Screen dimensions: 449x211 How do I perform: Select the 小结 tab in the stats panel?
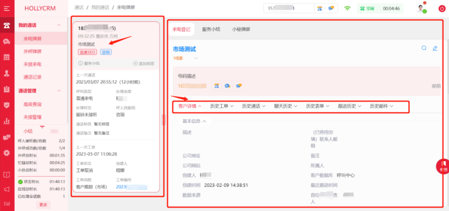28,131
